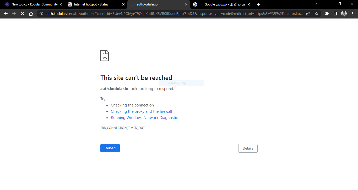This screenshot has width=358, height=190.
Task: View site information icon in address bar
Action: tap(41, 14)
